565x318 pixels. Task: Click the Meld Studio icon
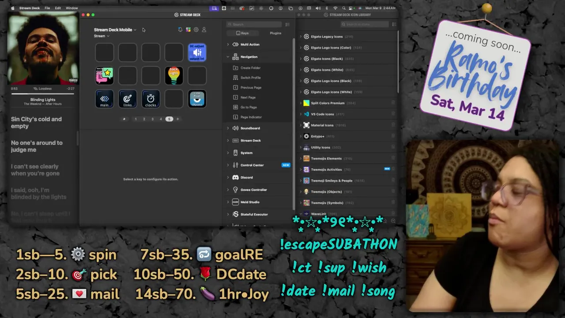click(x=236, y=202)
